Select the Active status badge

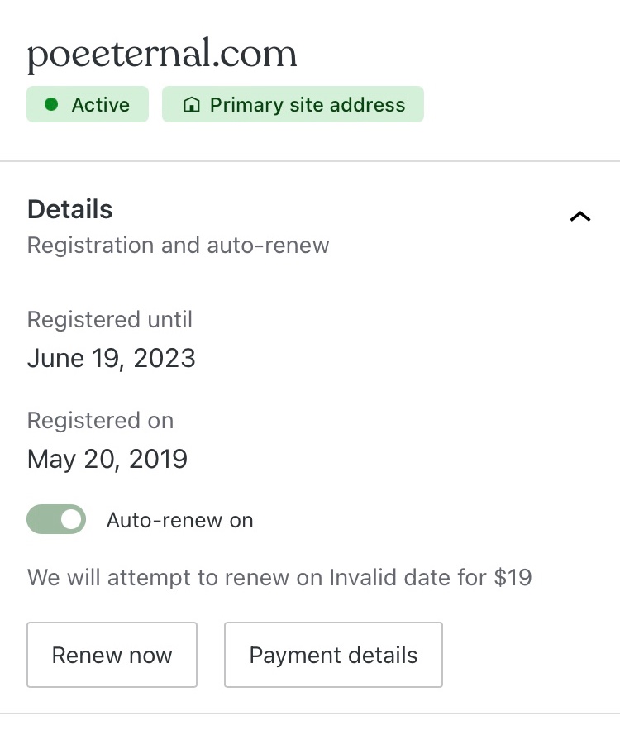[88, 105]
